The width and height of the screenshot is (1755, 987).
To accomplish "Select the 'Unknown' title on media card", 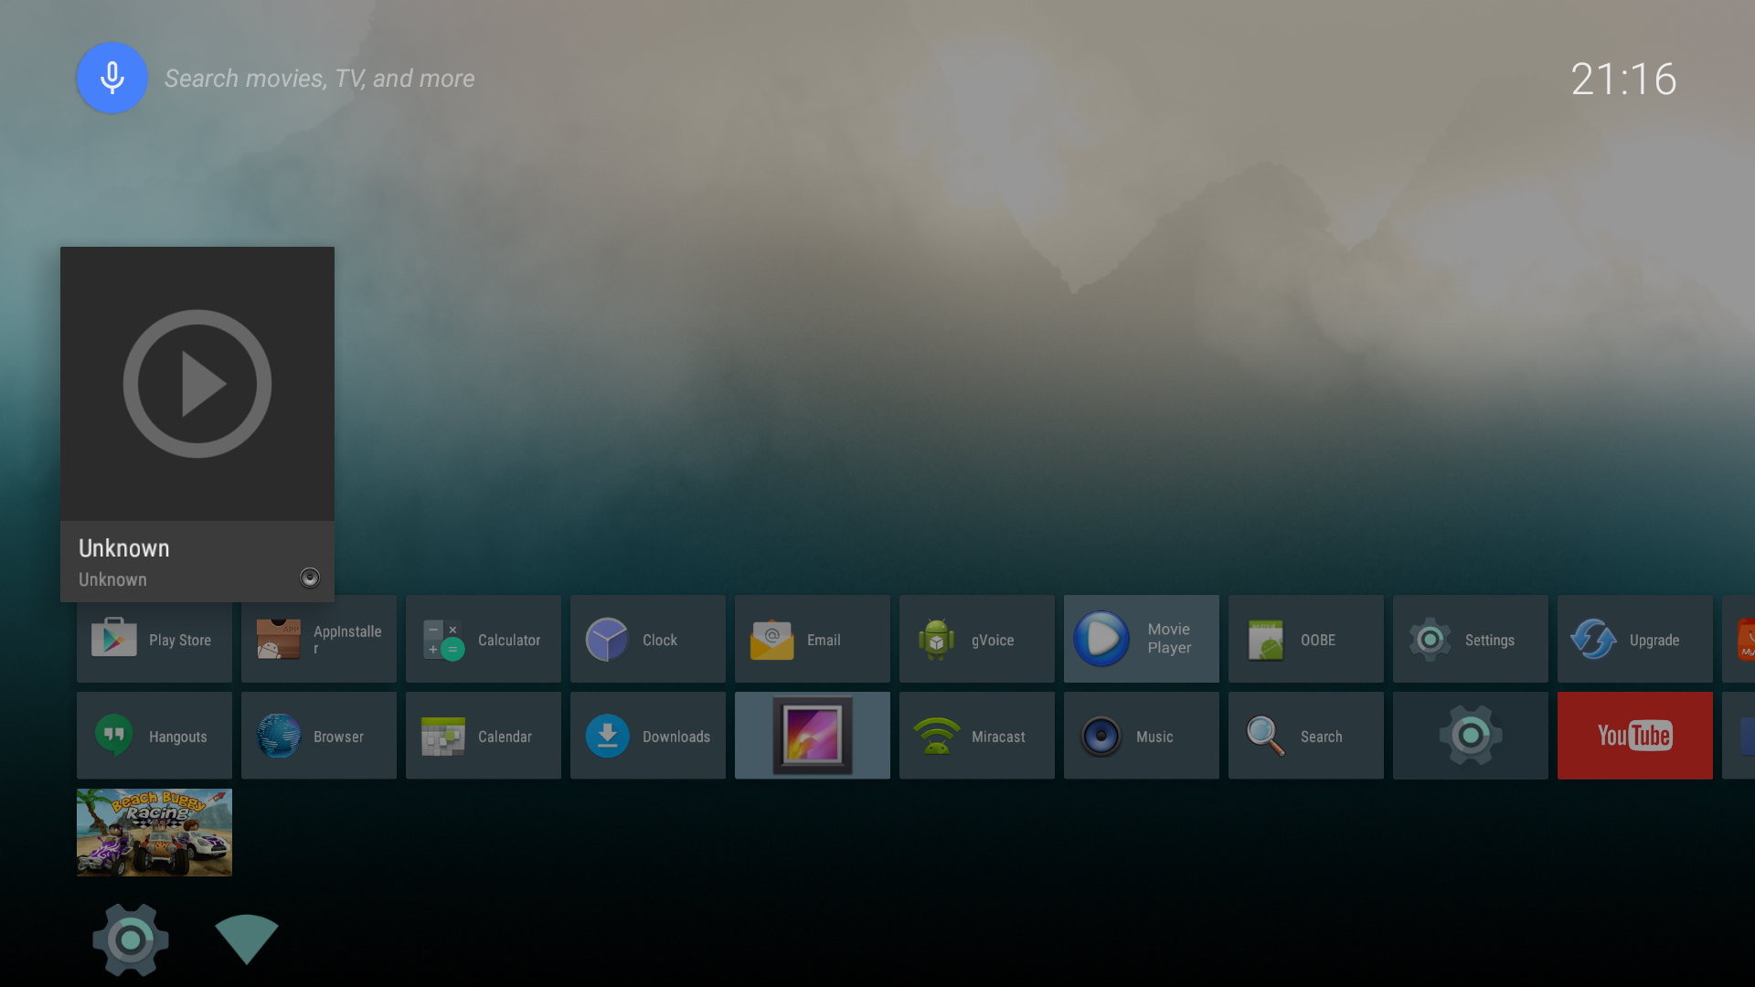I will [124, 548].
